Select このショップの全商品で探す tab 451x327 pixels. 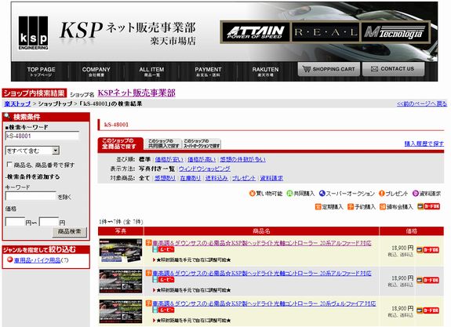pyautogui.click(x=120, y=144)
